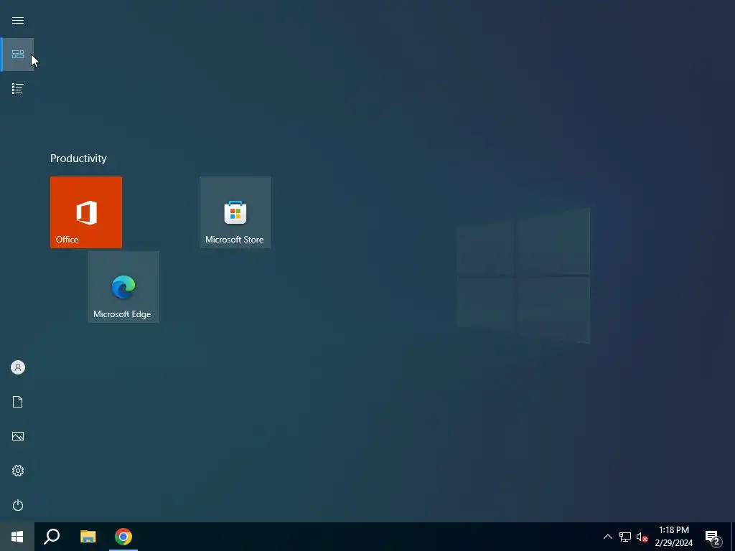Viewport: 735px width, 551px height.
Task: Open the user account icon
Action: point(17,367)
